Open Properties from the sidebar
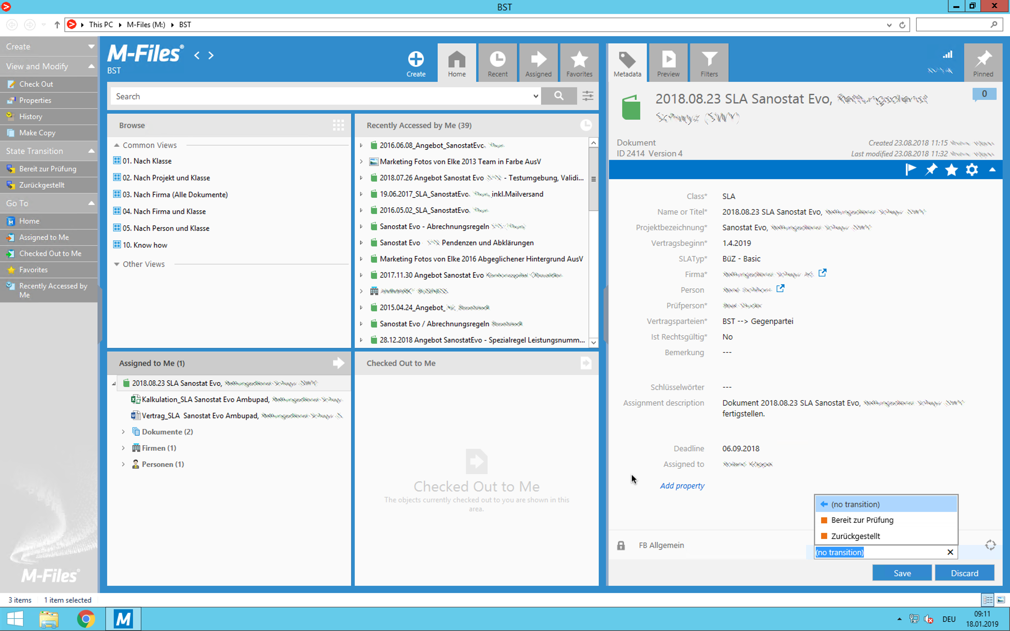This screenshot has width=1010, height=631. [49, 100]
